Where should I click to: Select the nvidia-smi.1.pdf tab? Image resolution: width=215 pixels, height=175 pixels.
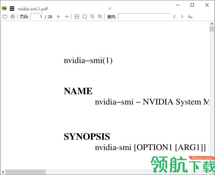(33, 9)
